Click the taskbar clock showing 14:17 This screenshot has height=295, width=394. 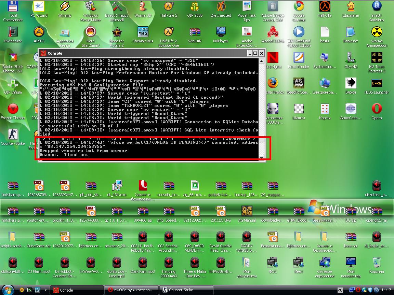point(386,290)
